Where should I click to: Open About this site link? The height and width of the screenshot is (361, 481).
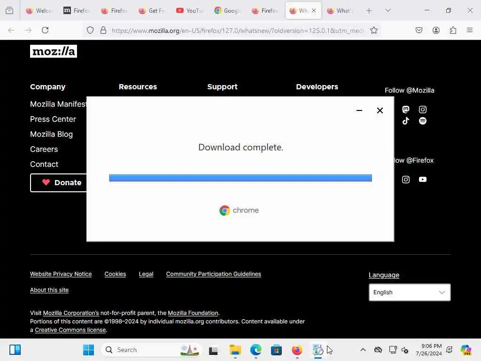click(49, 290)
